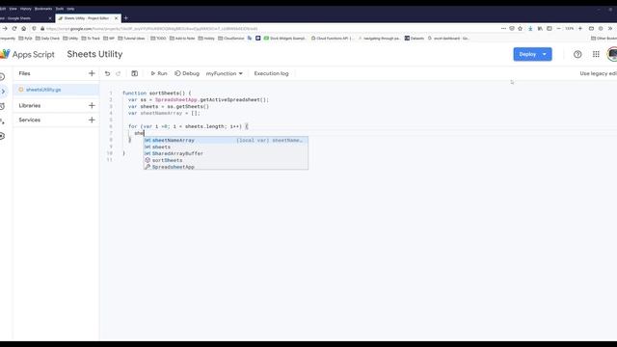Viewport: 617px width, 347px height.
Task: Zoom in with the browser plus button
Action: (580, 28)
